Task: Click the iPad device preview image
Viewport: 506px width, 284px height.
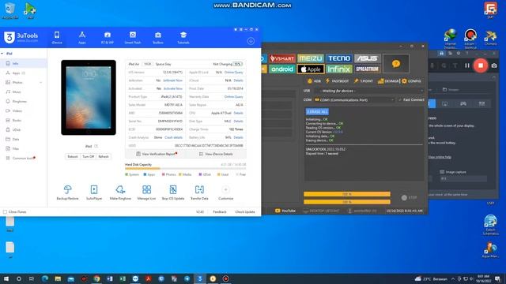Action: pyautogui.click(x=89, y=97)
